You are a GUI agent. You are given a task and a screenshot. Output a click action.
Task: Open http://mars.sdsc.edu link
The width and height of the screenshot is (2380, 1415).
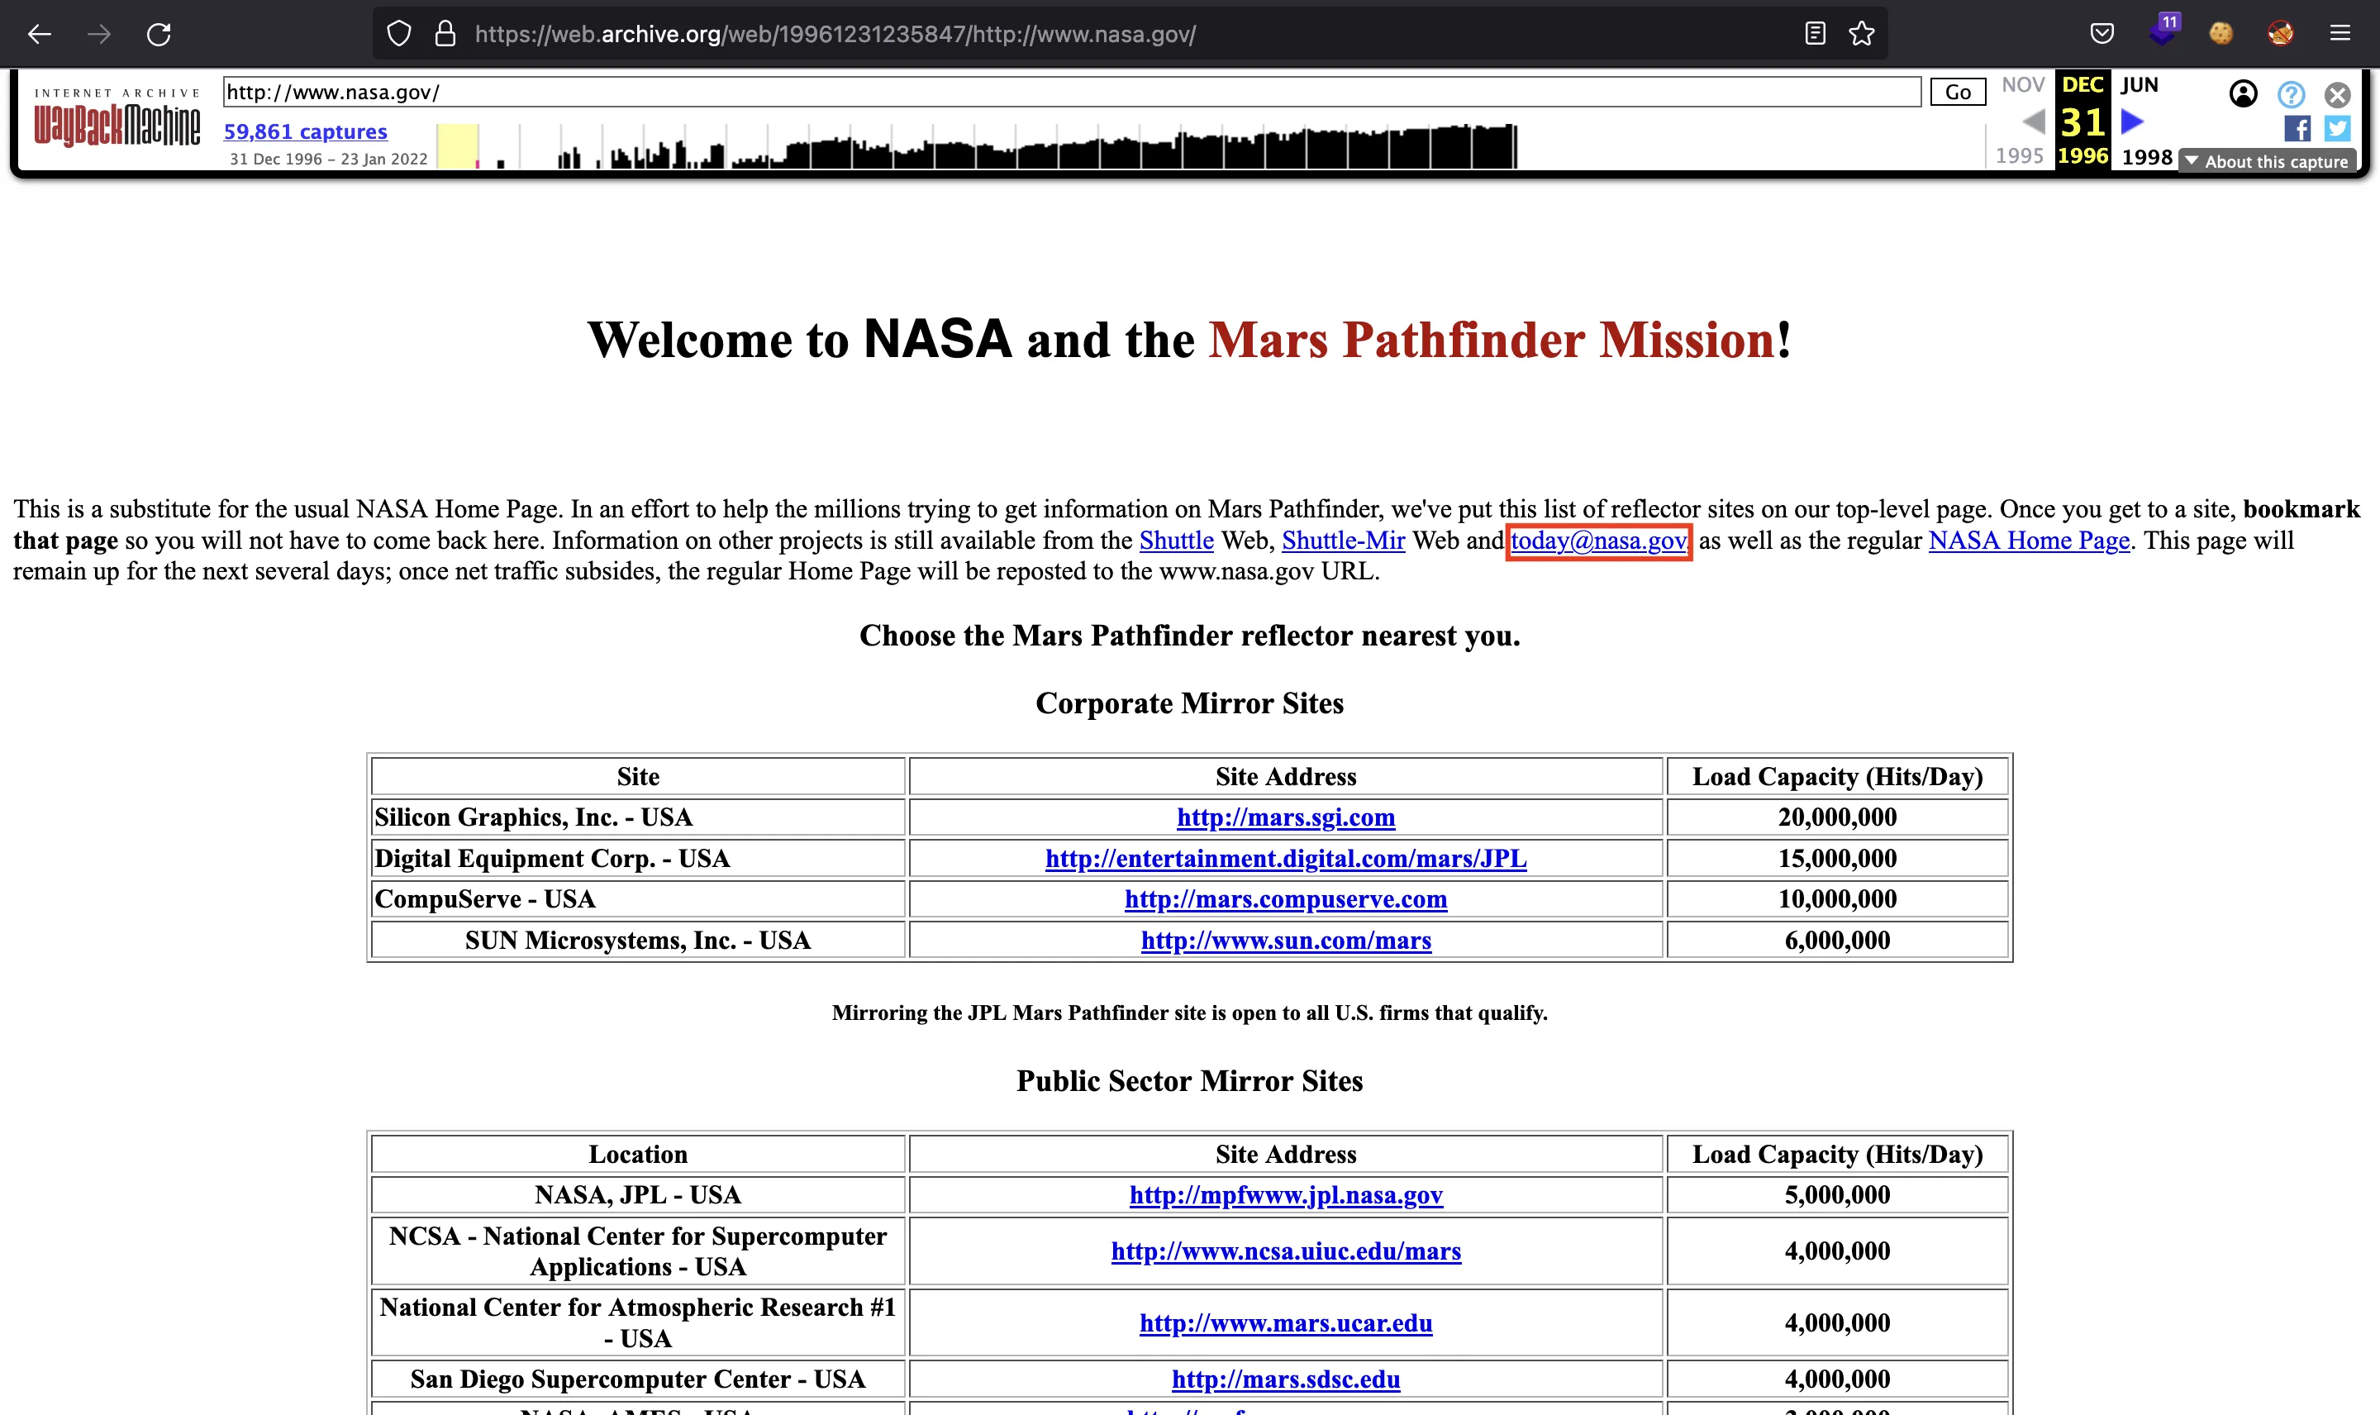click(x=1285, y=1379)
